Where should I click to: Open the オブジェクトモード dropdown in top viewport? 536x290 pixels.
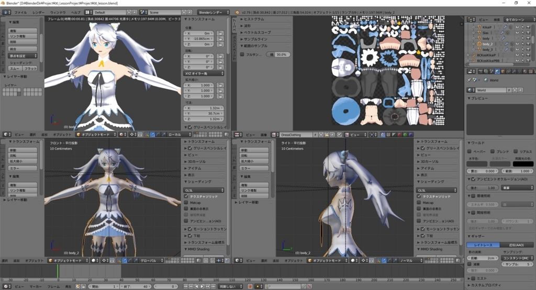coord(96,134)
